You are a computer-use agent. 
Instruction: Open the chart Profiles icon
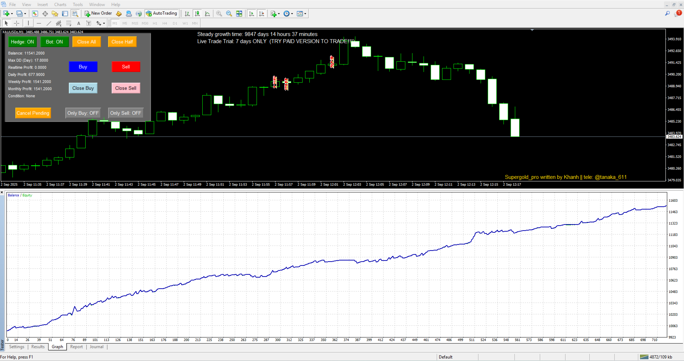click(20, 14)
